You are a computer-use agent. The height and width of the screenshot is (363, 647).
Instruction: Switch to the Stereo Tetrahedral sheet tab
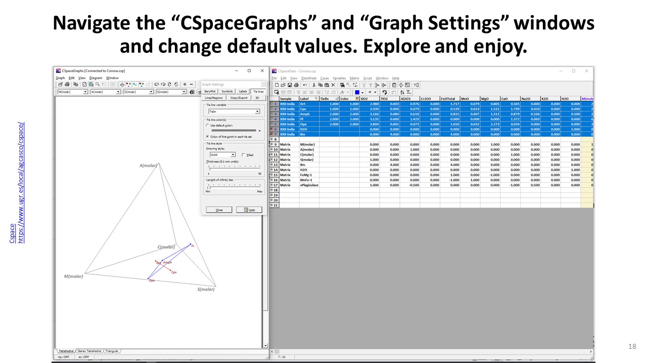[x=88, y=351]
